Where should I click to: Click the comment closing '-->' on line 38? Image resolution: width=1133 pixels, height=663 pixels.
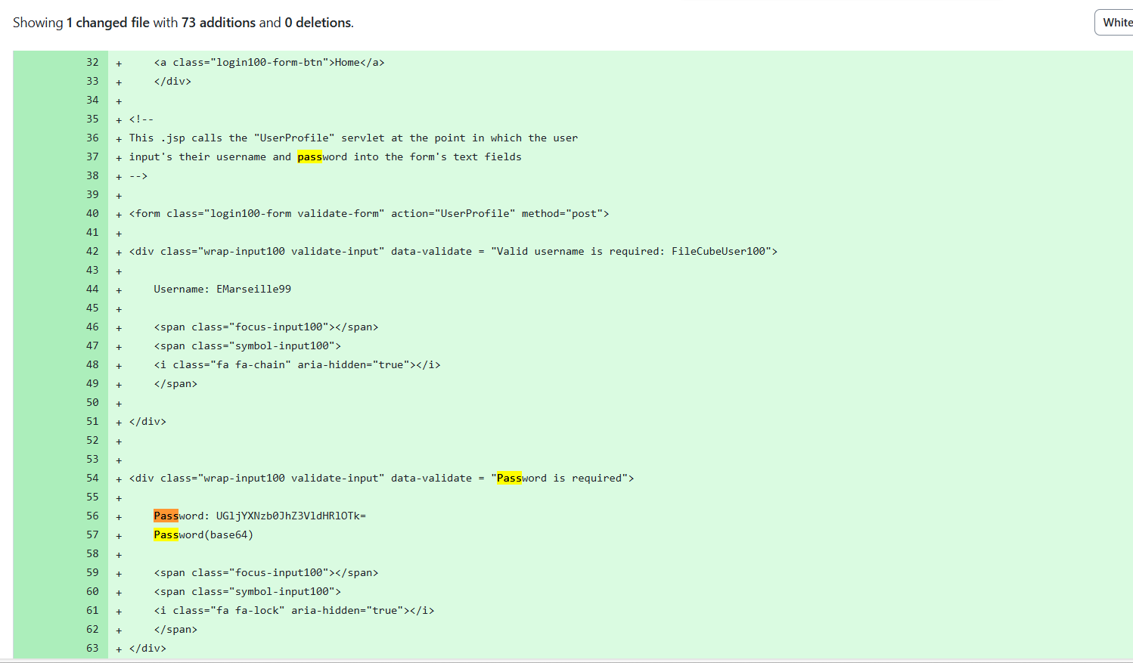(138, 175)
